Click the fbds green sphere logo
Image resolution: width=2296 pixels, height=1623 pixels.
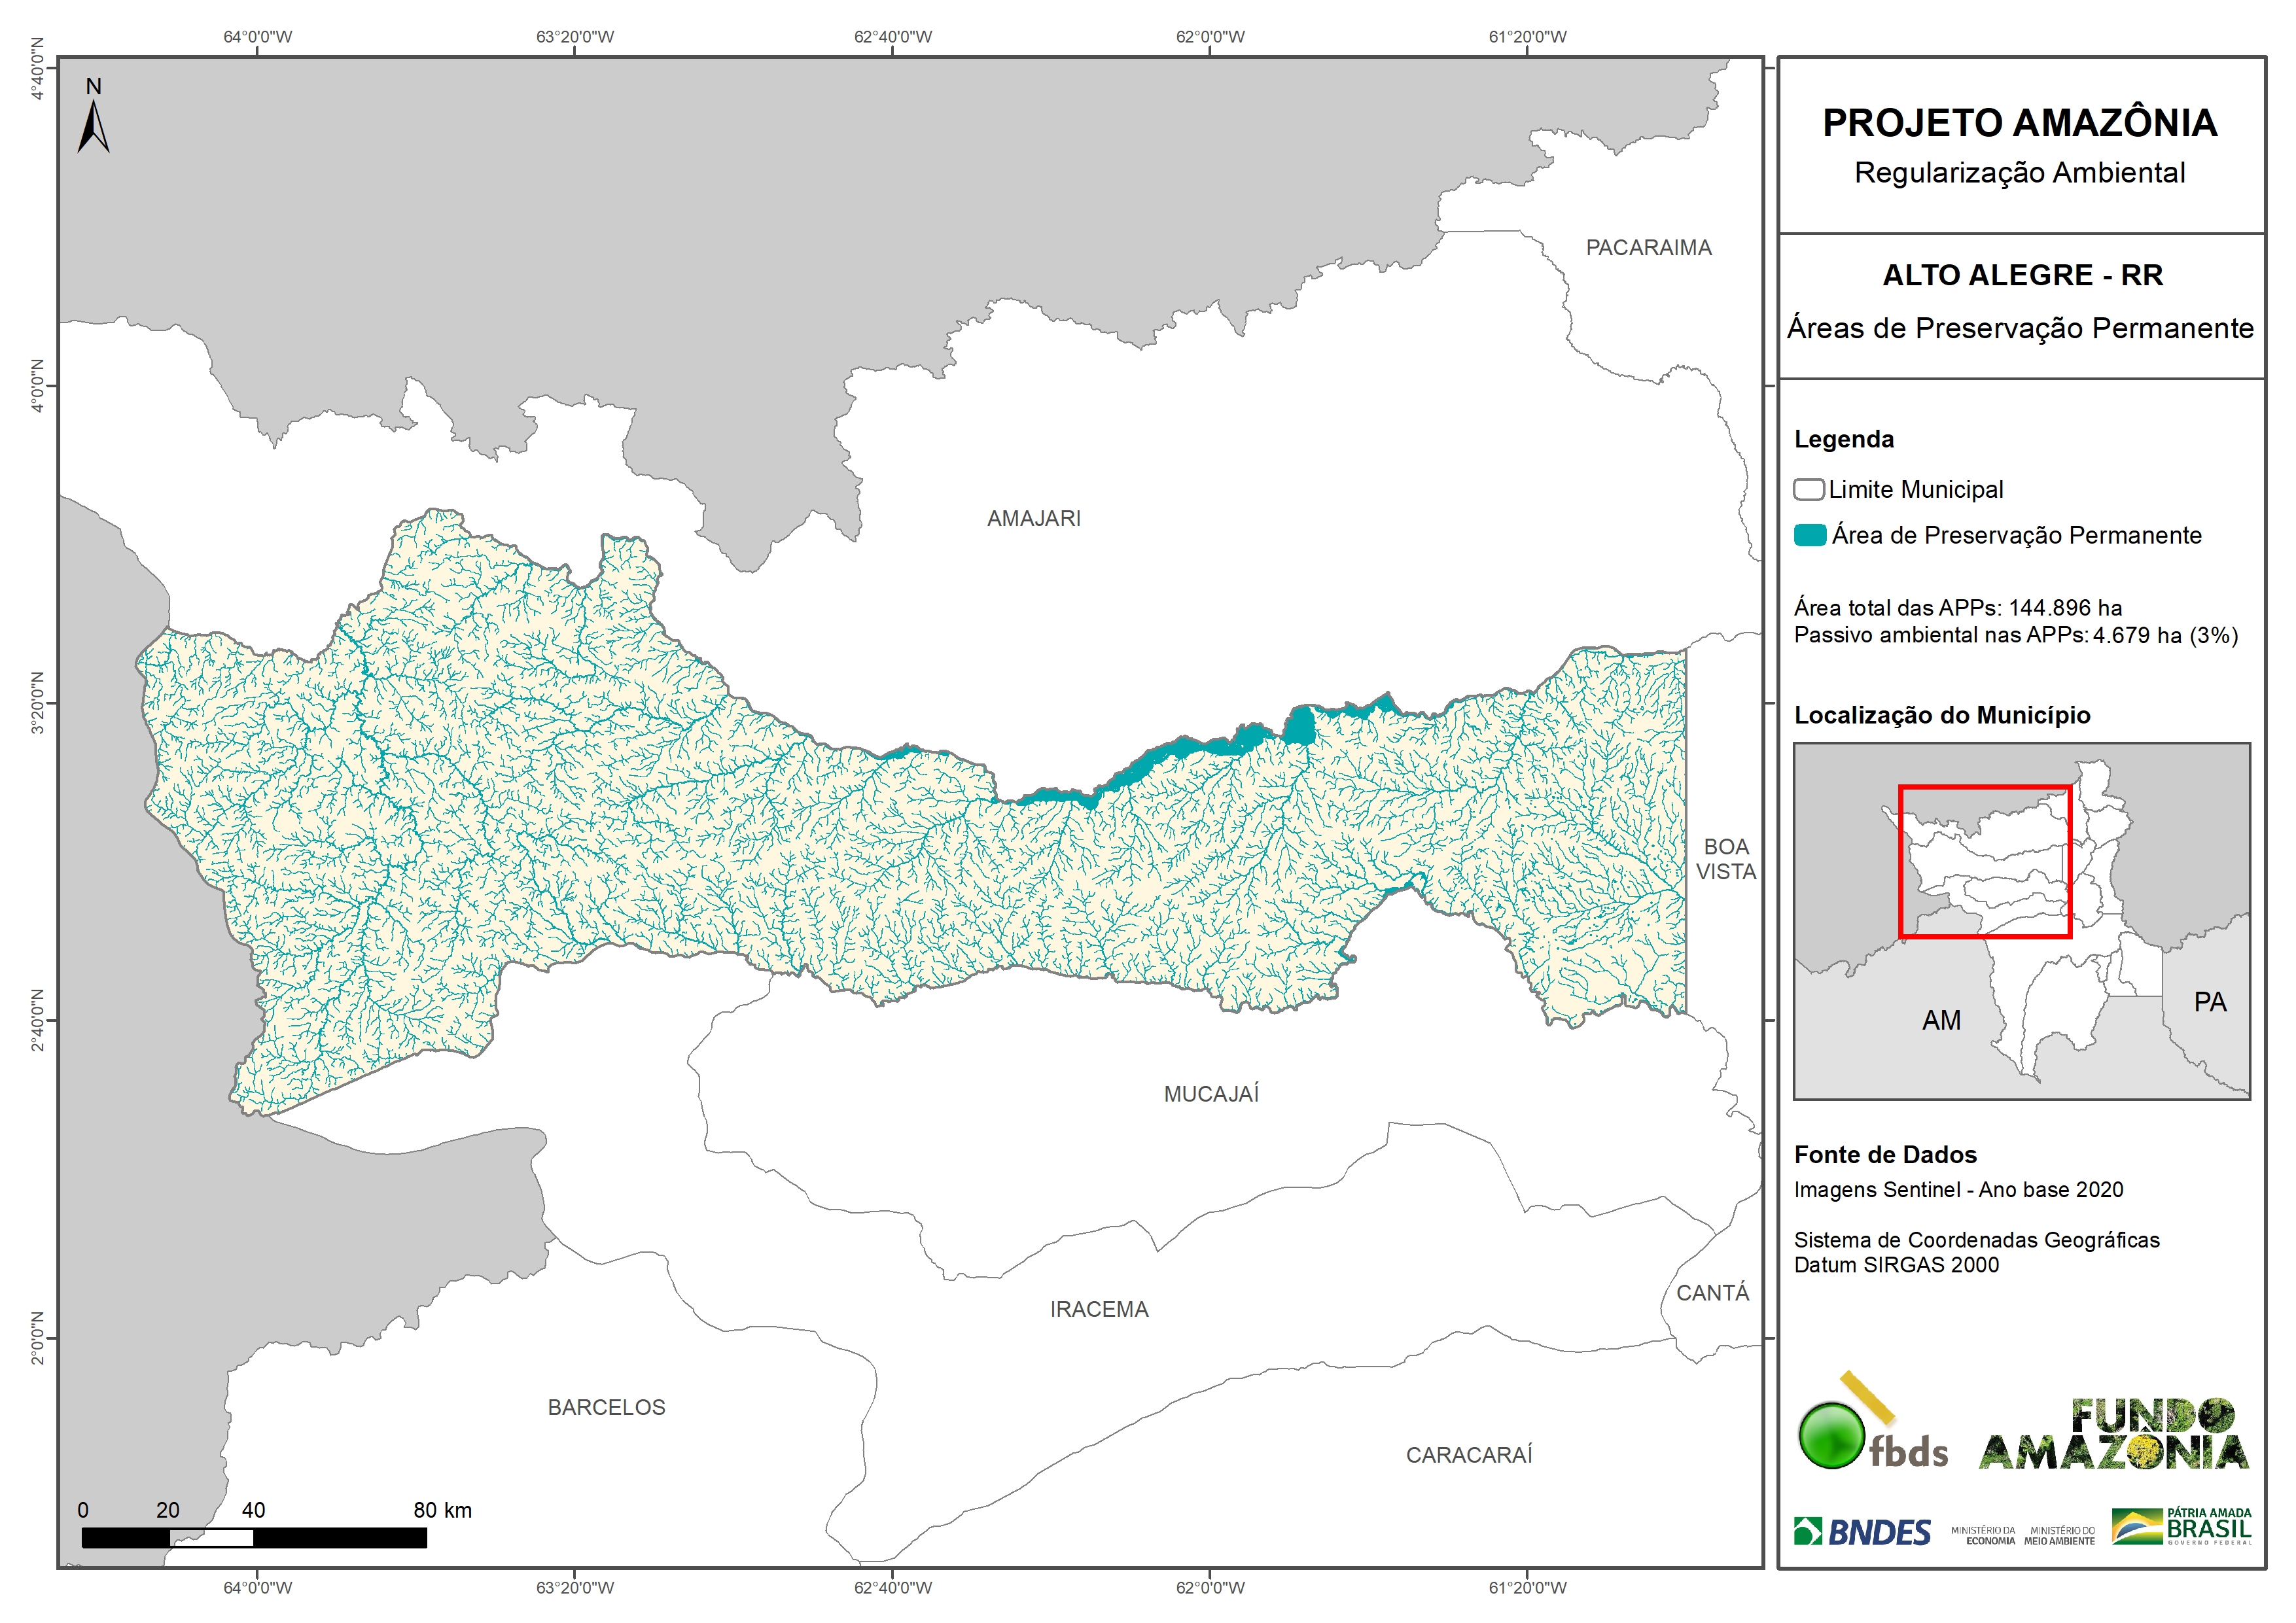coord(1831,1435)
